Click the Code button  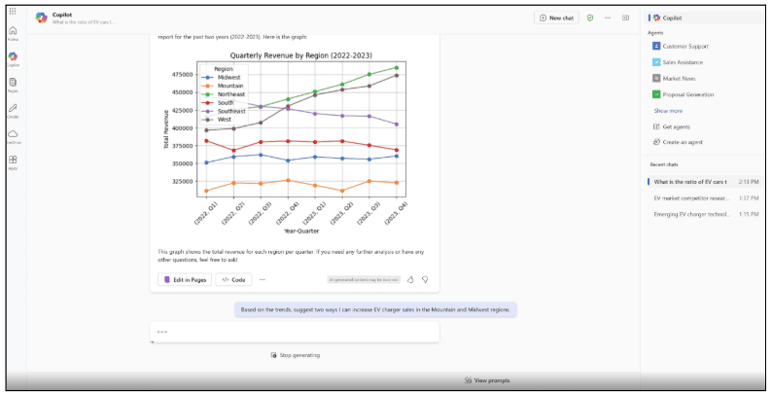[233, 280]
